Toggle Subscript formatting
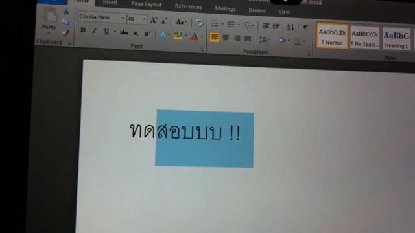 pos(136,34)
